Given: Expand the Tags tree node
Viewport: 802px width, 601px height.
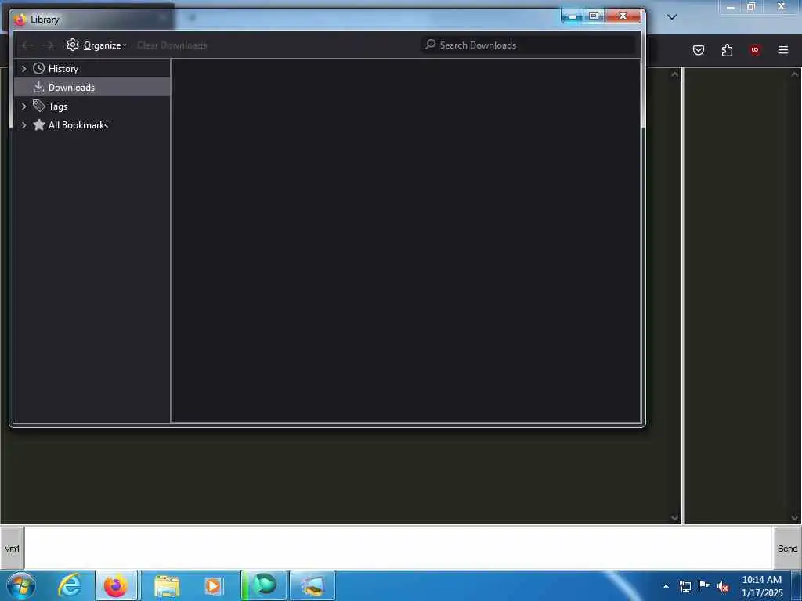Looking at the screenshot, I should coord(23,106).
